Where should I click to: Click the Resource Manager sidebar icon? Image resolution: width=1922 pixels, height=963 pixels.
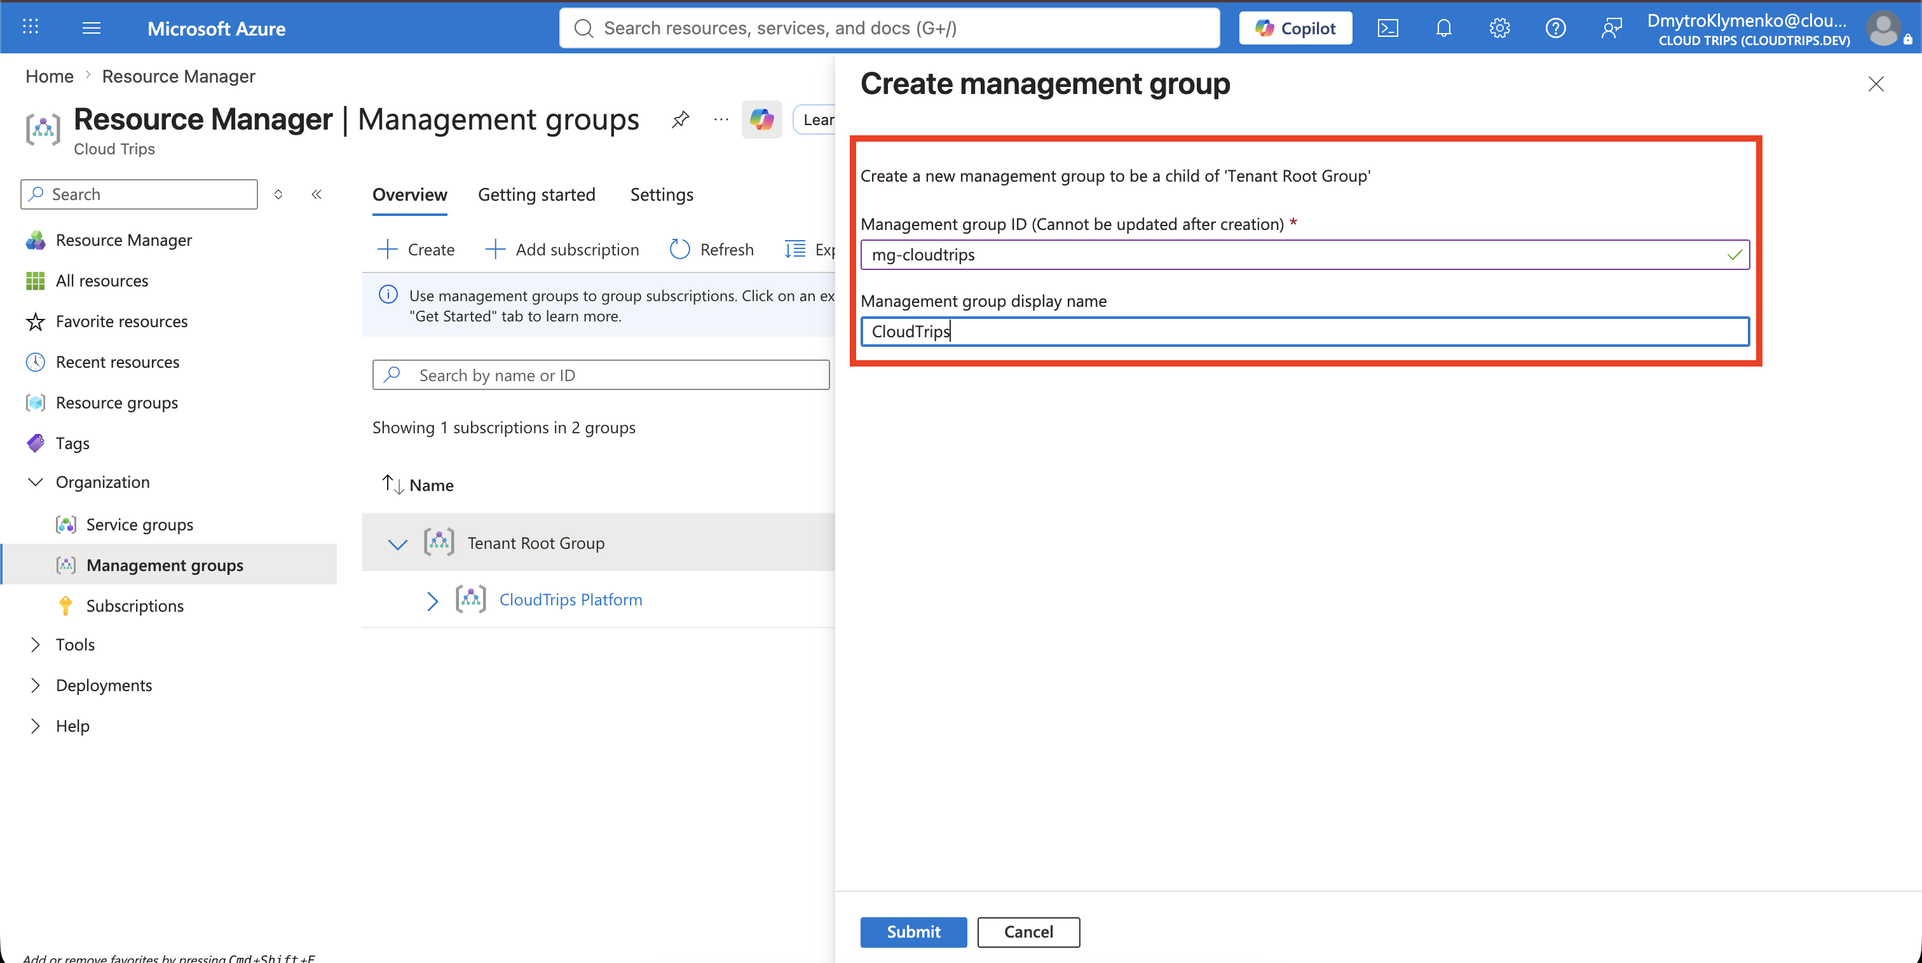[35, 240]
